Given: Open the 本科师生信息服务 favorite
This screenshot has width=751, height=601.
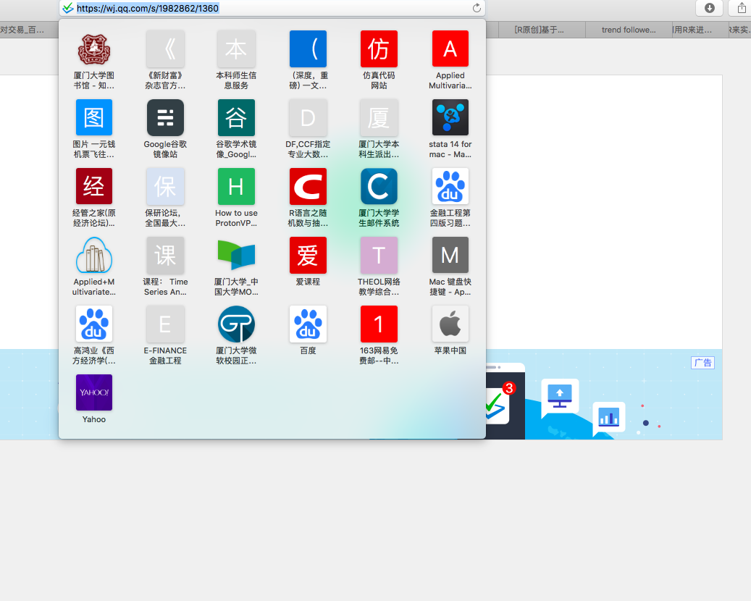Looking at the screenshot, I should (x=236, y=59).
